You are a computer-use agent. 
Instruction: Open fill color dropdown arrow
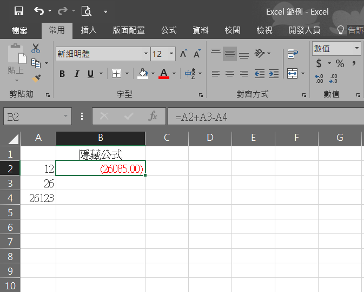pos(153,74)
